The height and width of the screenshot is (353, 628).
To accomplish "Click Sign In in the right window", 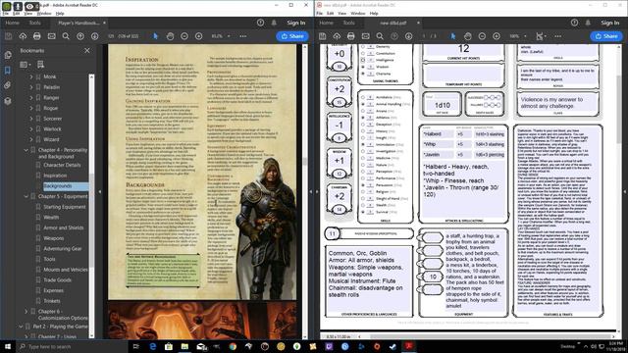I will [609, 23].
